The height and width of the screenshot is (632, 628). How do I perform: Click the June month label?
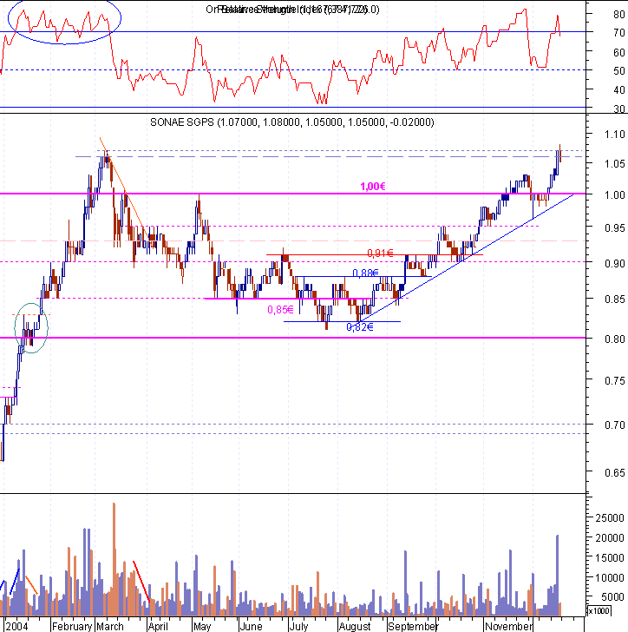(x=251, y=626)
